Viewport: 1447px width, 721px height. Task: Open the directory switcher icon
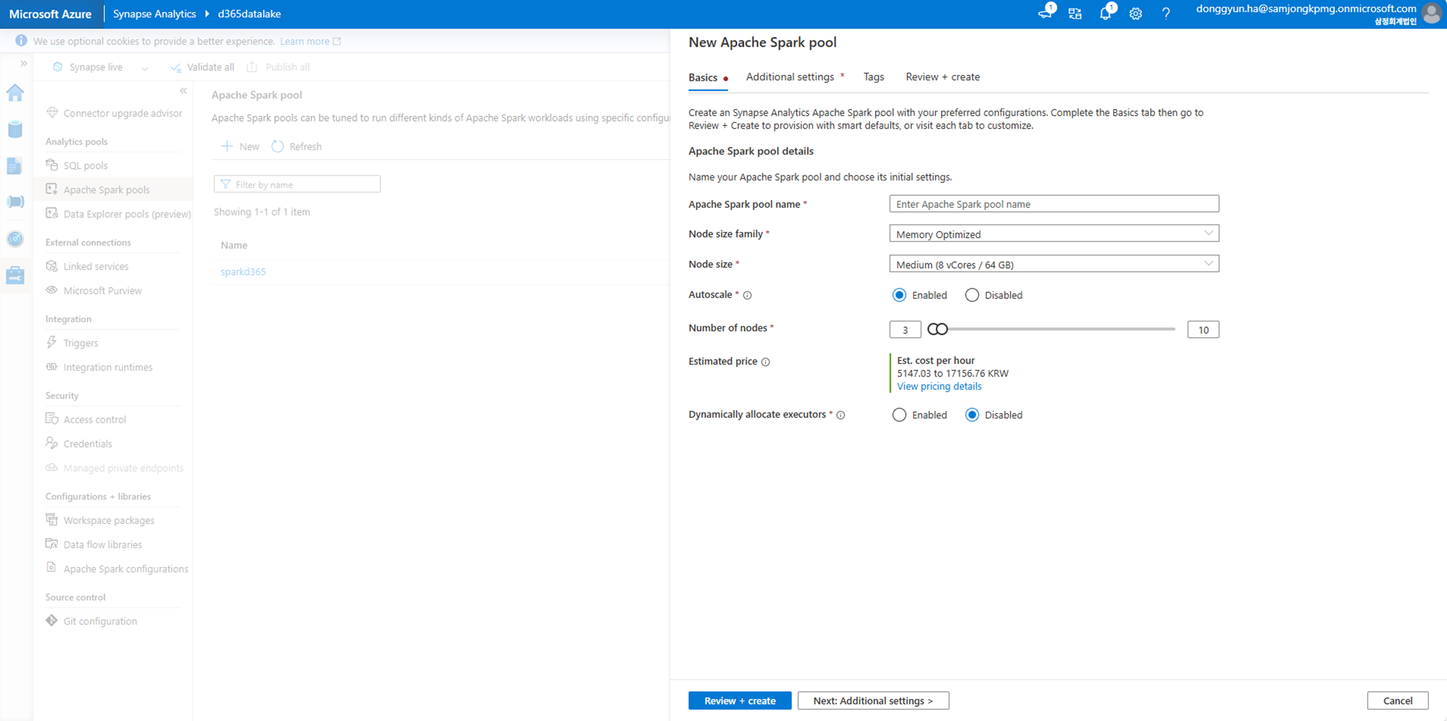click(1075, 14)
